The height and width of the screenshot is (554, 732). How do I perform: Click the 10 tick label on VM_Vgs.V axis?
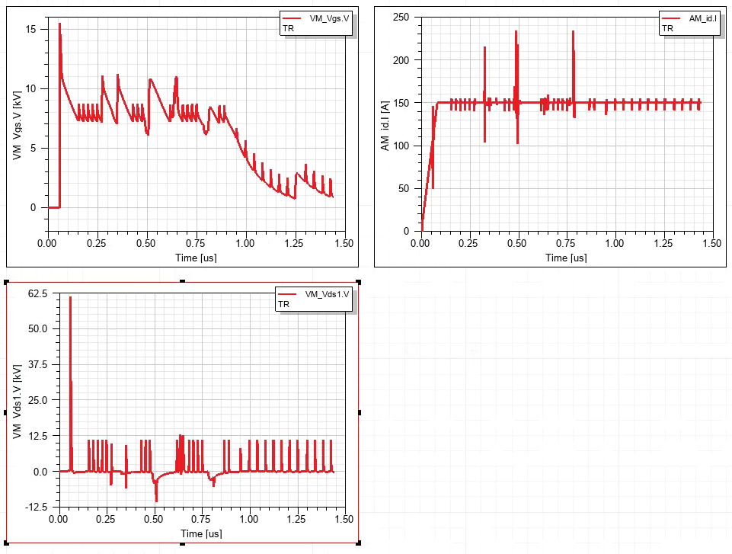point(30,88)
